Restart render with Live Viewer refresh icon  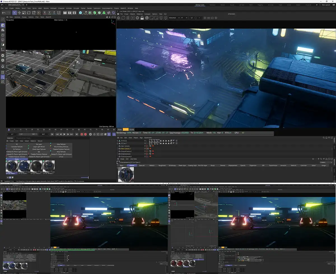[123, 18]
